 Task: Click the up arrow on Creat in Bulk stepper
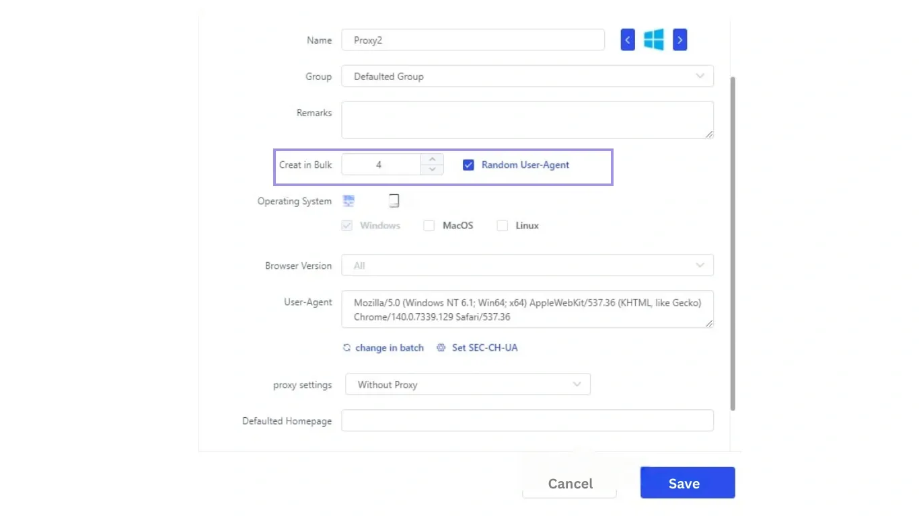(432, 160)
